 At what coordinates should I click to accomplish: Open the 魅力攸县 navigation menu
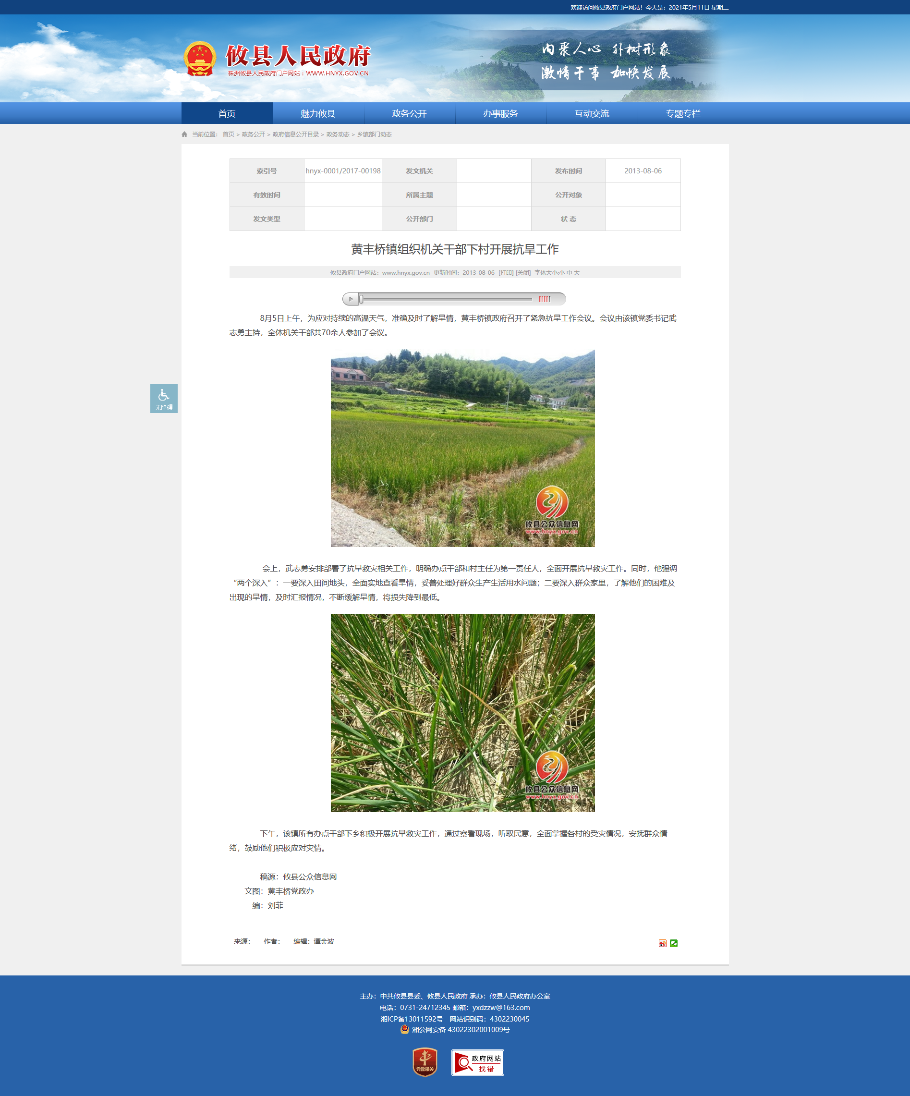318,113
